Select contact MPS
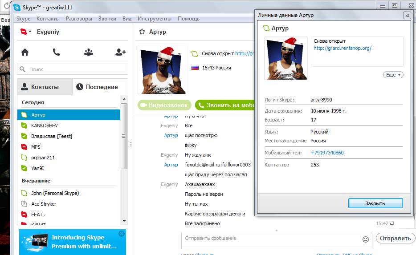The image size is (416, 255). (x=69, y=147)
